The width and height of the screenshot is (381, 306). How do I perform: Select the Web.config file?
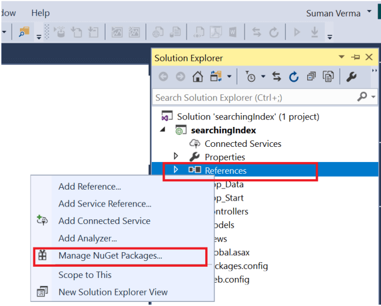[232, 280]
